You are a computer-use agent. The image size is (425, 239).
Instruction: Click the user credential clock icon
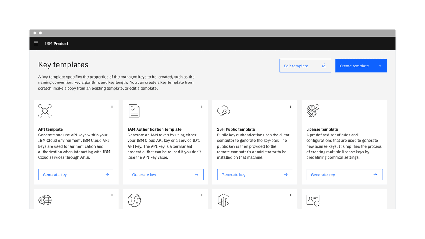pos(313,200)
